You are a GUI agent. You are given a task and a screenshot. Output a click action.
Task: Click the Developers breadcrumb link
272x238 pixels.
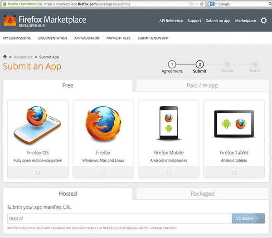tap(23, 57)
